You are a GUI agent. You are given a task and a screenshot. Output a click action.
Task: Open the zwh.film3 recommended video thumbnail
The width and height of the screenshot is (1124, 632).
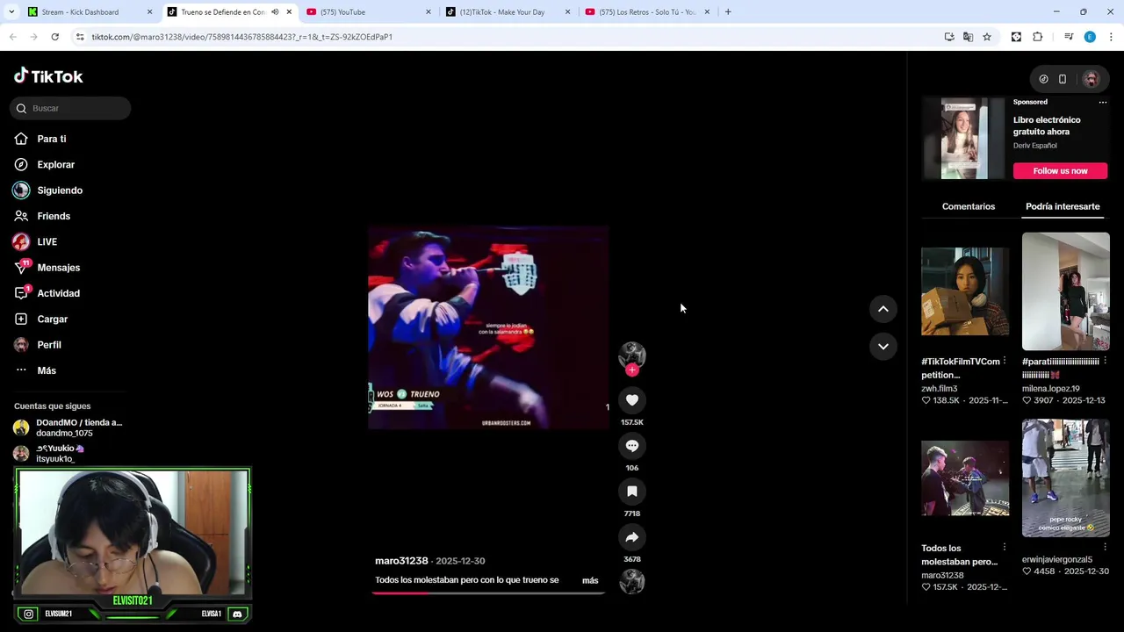965,291
